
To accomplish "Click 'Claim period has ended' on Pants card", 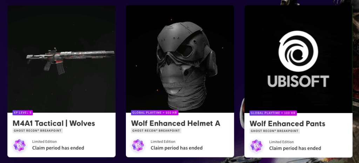I will (295, 148).
